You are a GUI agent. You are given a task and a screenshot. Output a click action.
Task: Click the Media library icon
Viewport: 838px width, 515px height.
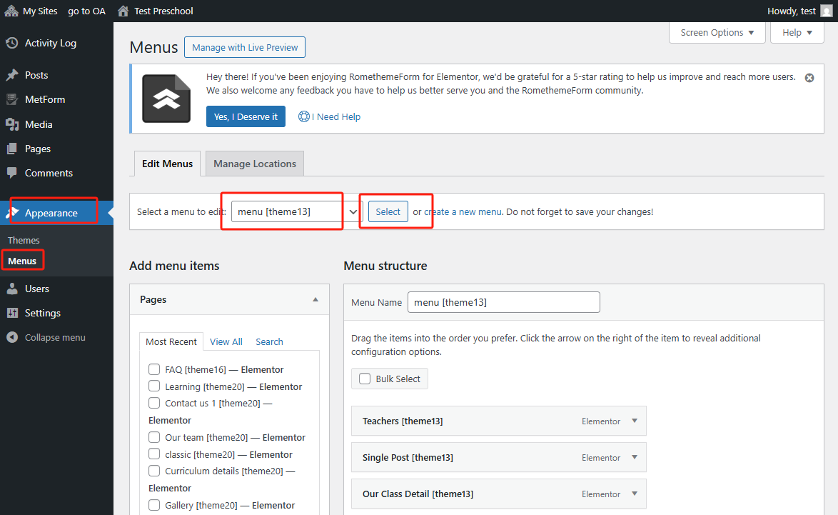click(x=12, y=124)
